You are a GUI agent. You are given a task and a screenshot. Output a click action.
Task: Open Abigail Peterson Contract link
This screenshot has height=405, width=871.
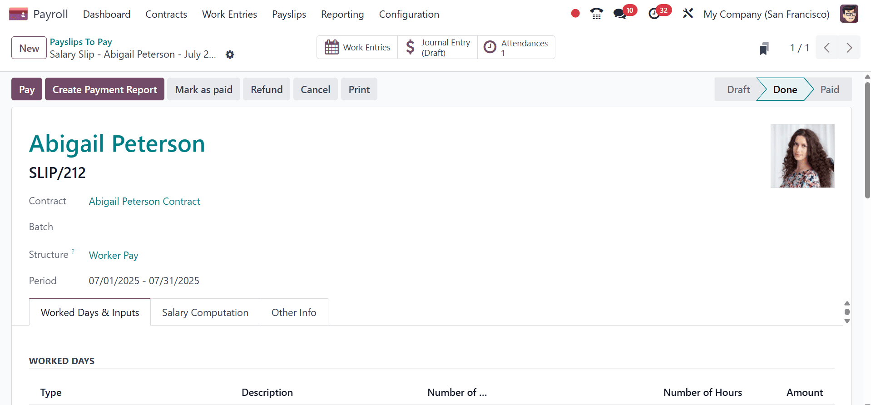[144, 201]
